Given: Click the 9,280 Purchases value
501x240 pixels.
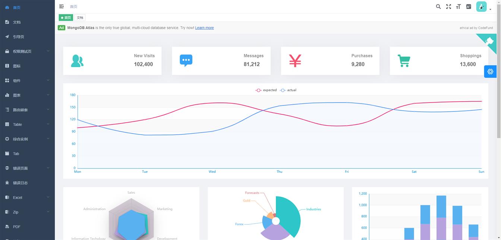Looking at the screenshot, I should (358, 64).
